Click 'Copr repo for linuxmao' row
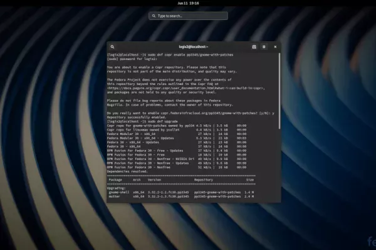The height and width of the screenshot is (250, 376). pos(177,130)
